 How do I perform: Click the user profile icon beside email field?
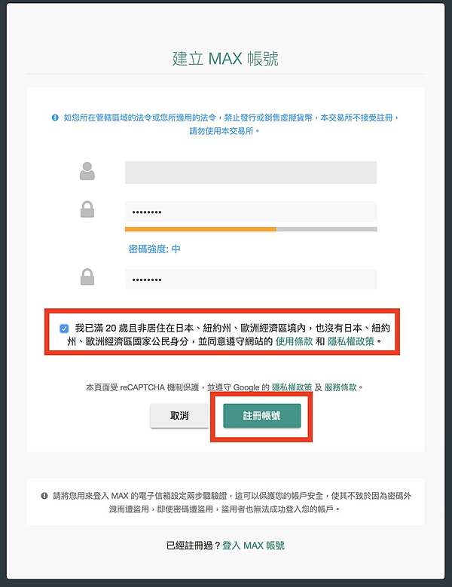click(x=87, y=171)
